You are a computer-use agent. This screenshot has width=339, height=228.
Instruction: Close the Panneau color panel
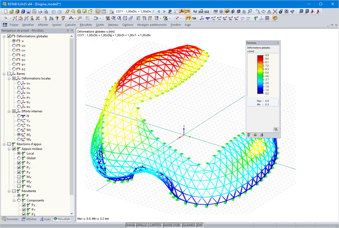(x=278, y=43)
